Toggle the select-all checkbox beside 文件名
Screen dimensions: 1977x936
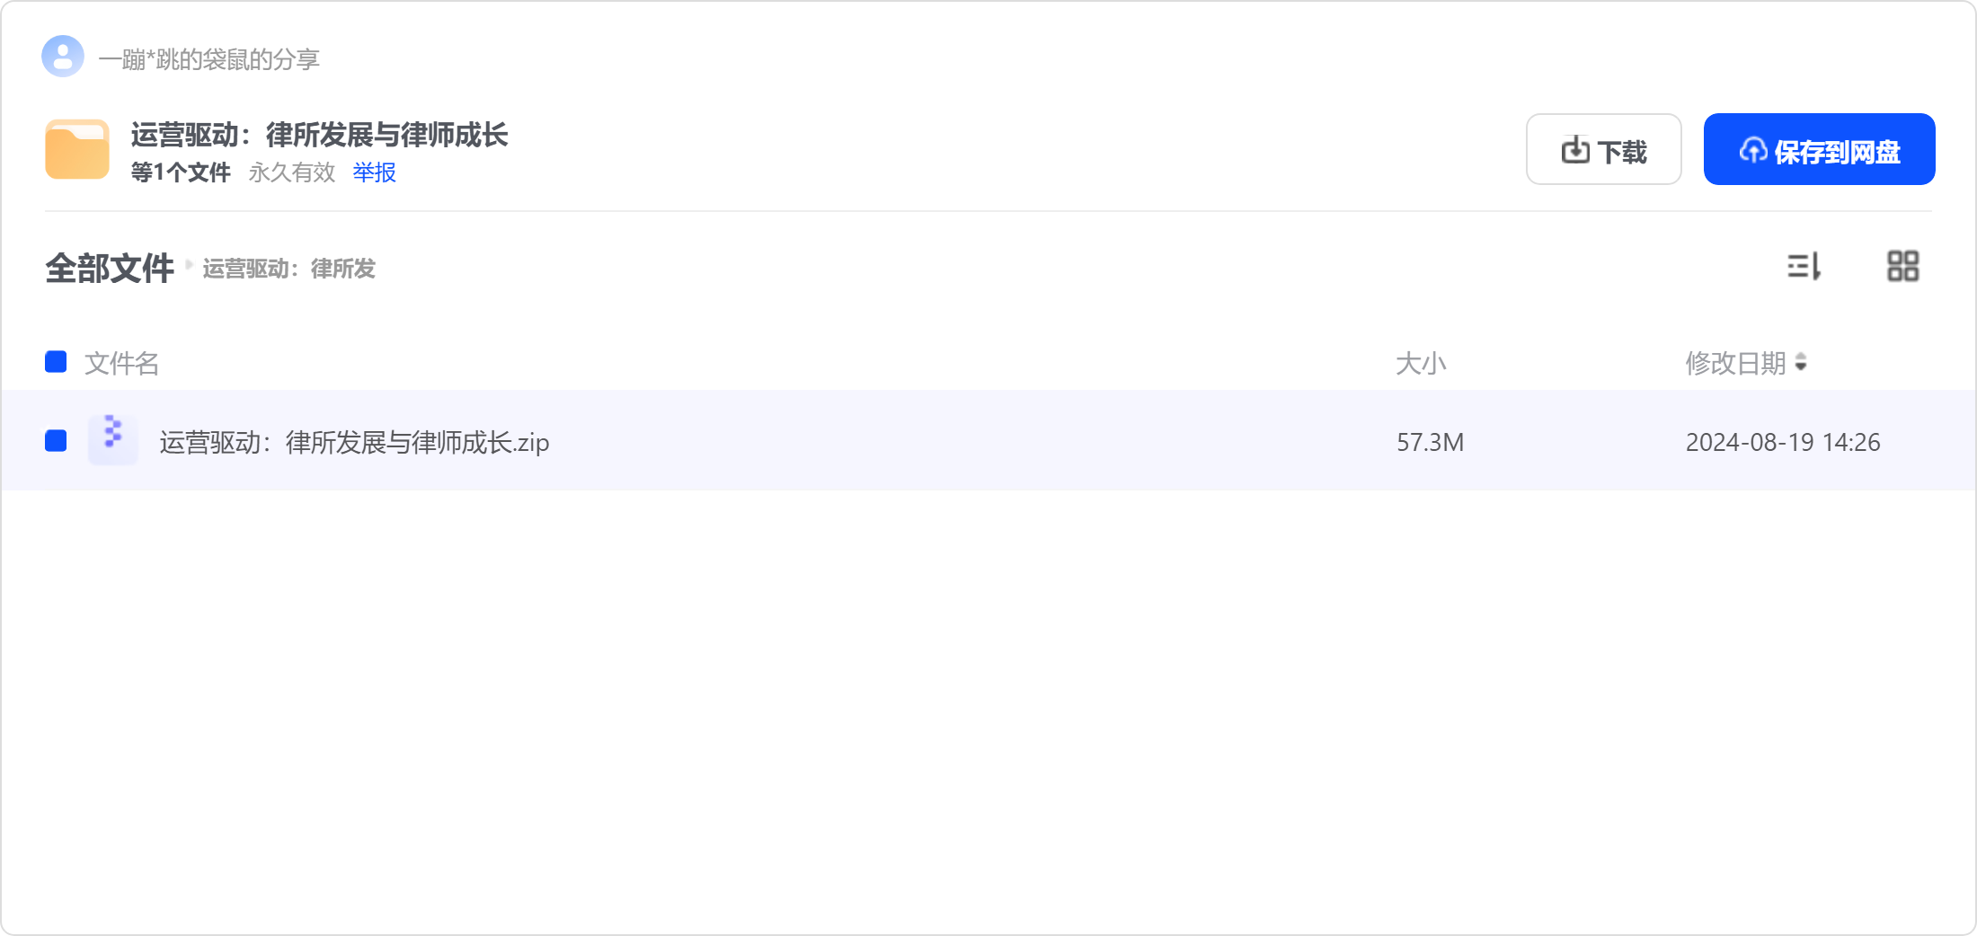(56, 362)
